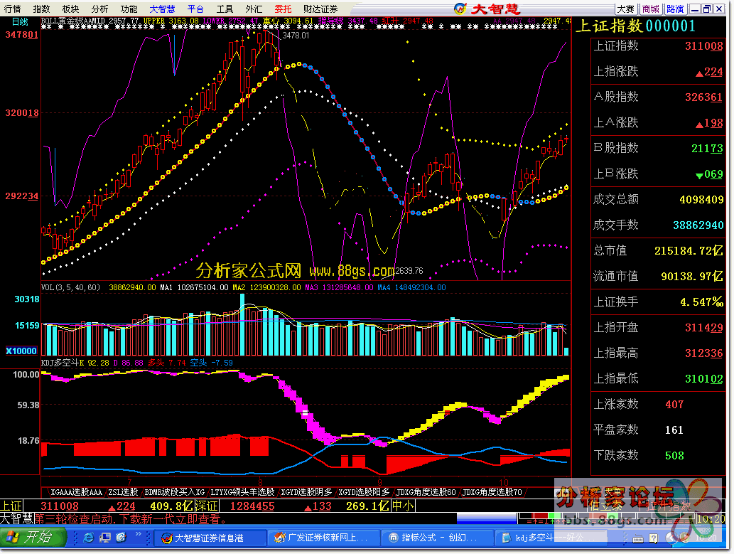The height and width of the screenshot is (554, 734).
Task: Switch to JDXG角度选股60 indicator tab
Action: 426,492
